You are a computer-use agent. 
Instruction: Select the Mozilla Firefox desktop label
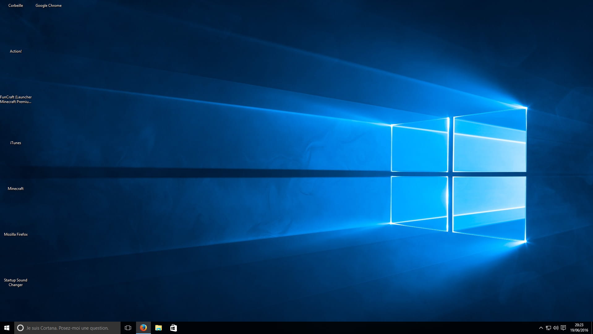[x=16, y=234]
